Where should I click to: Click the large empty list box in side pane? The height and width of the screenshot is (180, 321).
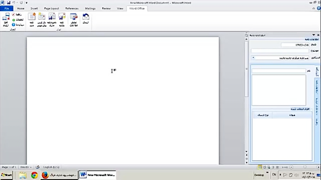pos(279,90)
